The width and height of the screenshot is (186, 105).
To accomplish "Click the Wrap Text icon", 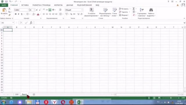I will tap(60, 10).
